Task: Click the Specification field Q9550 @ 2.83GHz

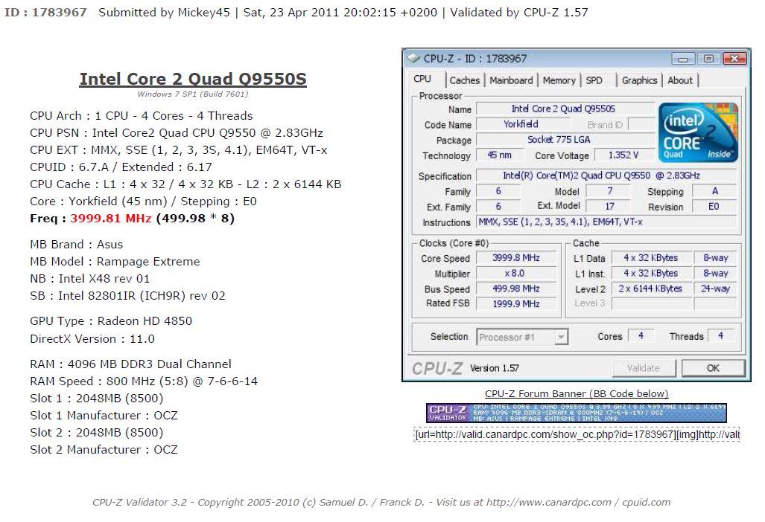Action: [x=606, y=175]
